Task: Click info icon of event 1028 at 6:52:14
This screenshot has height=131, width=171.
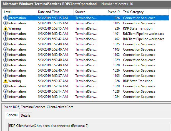Action: (x=6, y=91)
